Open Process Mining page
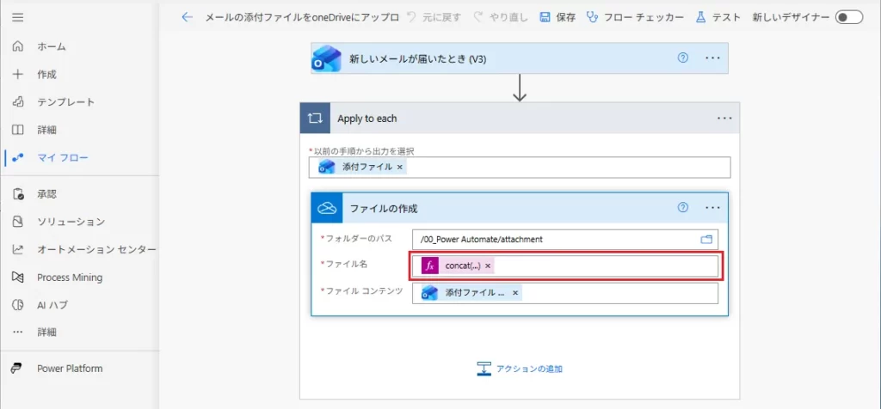 [70, 278]
